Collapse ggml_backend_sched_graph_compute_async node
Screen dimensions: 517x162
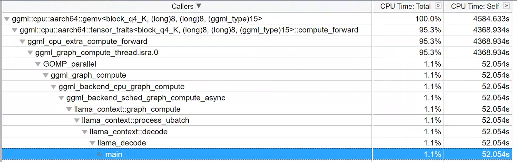(x=61, y=98)
